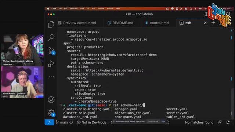Click cluster-role.yaml in terminal listing

(79, 113)
